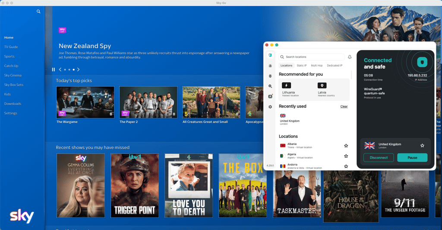Clear the recently used locations
Viewport: 442px width, 230px height.
pyautogui.click(x=344, y=107)
